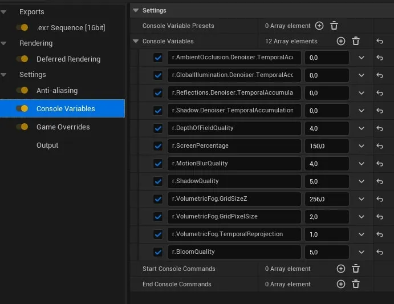Select the Output setting item
The width and height of the screenshot is (394, 304).
[47, 145]
